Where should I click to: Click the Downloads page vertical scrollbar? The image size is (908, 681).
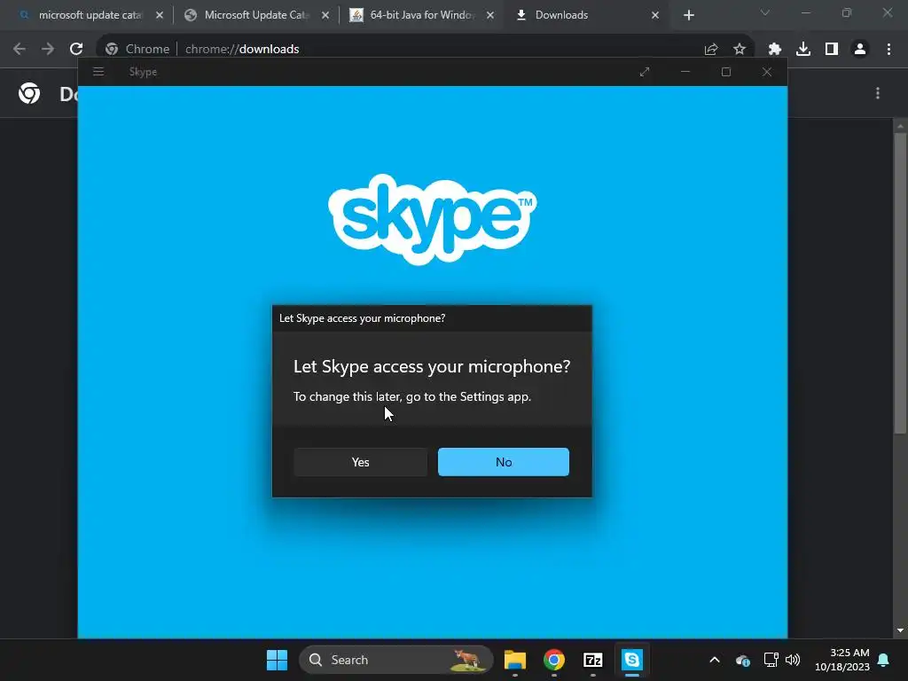coord(900,283)
